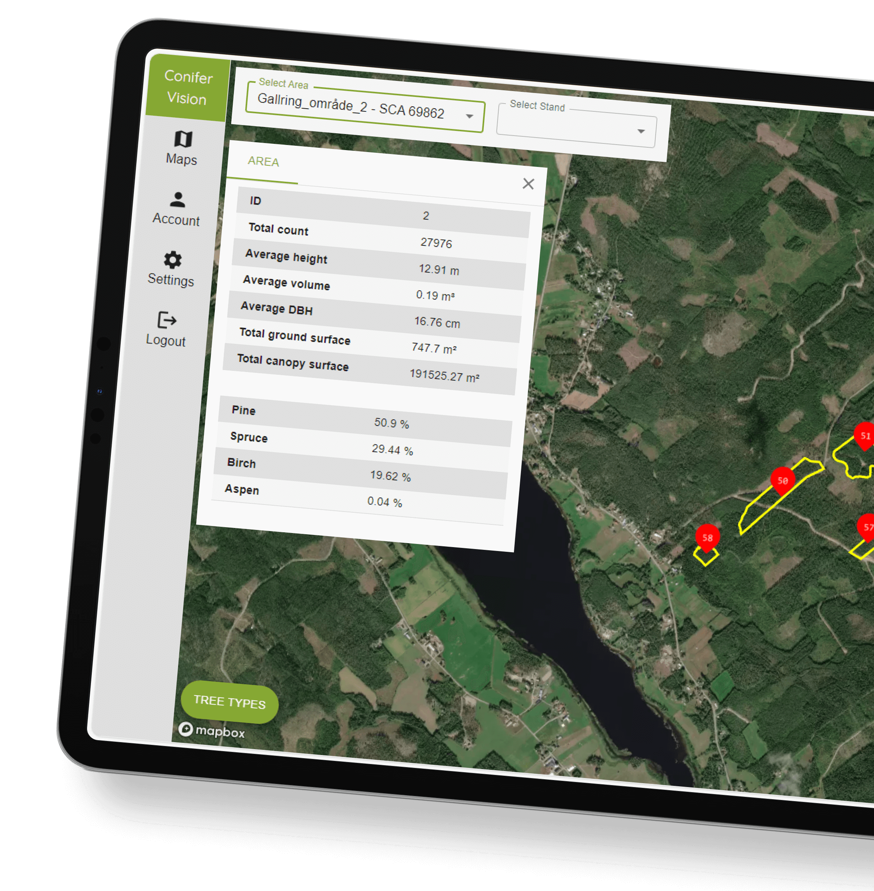
Task: Switch to the AREA tab
Action: 263,162
